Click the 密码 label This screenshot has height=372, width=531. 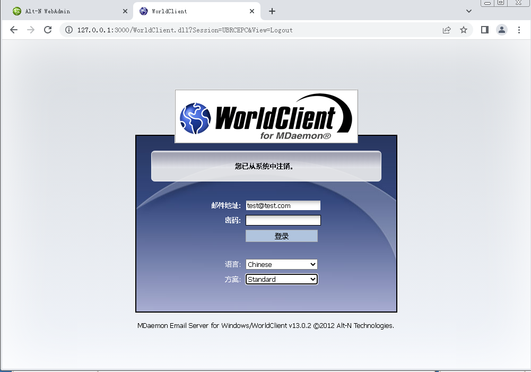pos(233,220)
